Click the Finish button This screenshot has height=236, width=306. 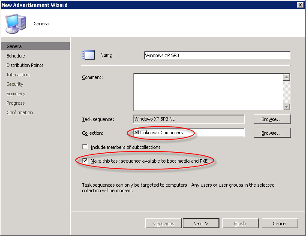point(240,223)
